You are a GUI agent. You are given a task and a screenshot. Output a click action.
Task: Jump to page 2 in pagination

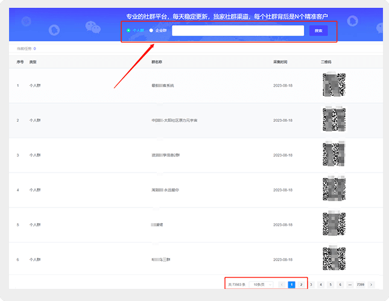coord(301,284)
